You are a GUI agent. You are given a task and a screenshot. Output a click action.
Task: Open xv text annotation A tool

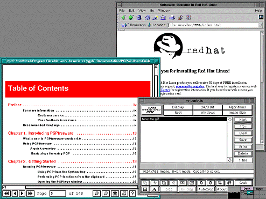click(154, 189)
